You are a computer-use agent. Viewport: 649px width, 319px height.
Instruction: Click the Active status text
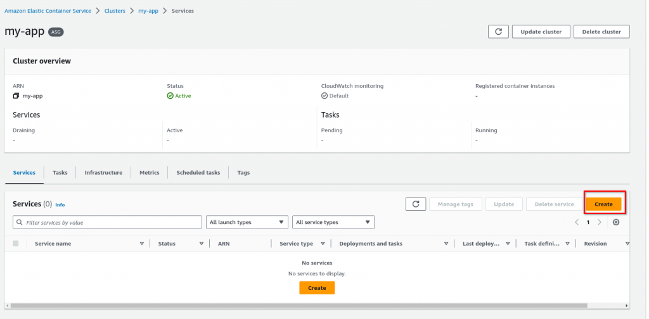[x=183, y=96]
